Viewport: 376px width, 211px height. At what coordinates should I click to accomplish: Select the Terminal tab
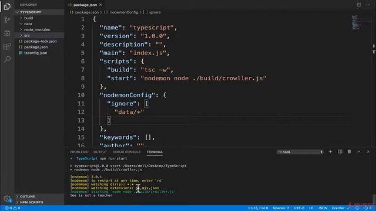[155, 152]
